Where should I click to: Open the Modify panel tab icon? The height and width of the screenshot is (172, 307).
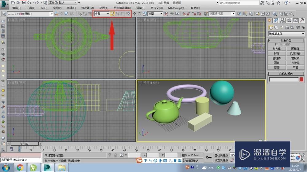pyautogui.click(x=276, y=20)
